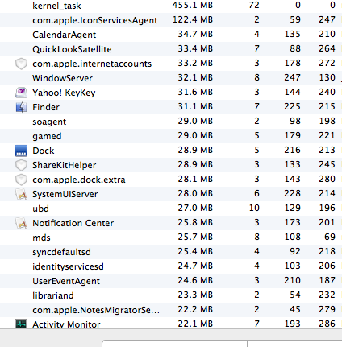The height and width of the screenshot is (347, 342).
Task: Click the 24.7 MB memory value
Action: (x=195, y=266)
